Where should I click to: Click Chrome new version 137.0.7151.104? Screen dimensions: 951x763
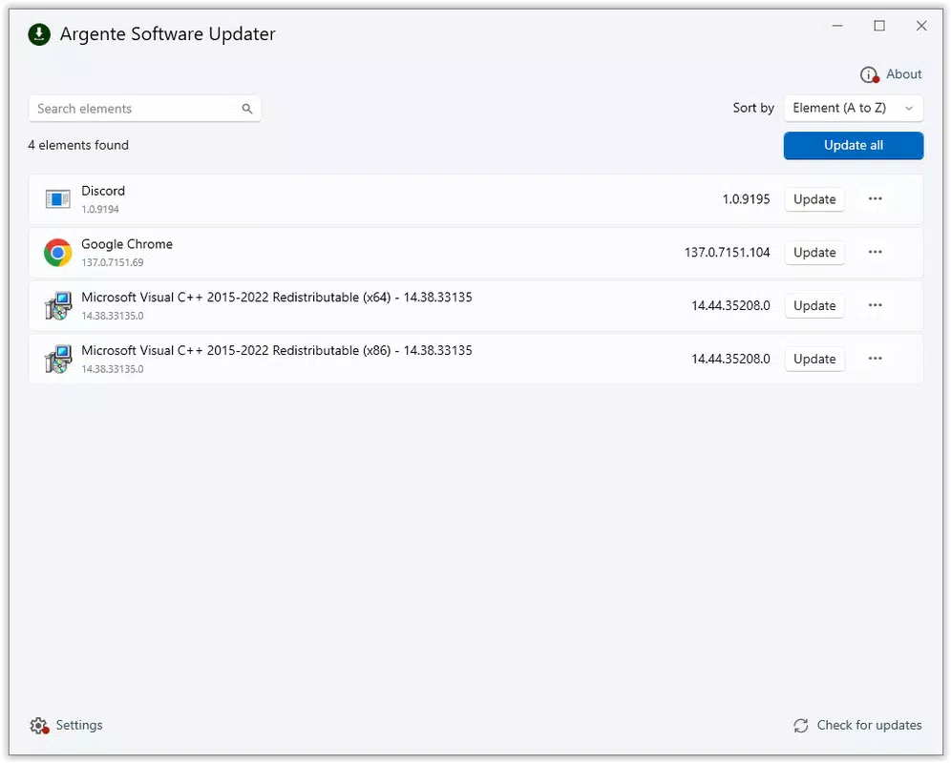click(x=728, y=253)
